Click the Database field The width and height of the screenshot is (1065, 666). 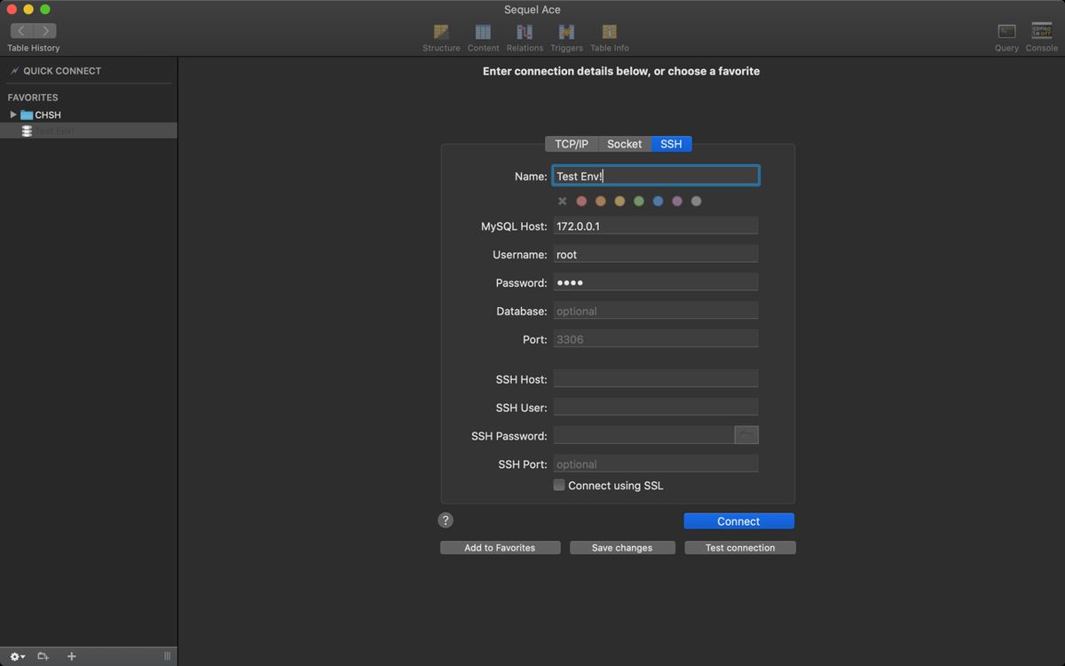[x=656, y=311]
